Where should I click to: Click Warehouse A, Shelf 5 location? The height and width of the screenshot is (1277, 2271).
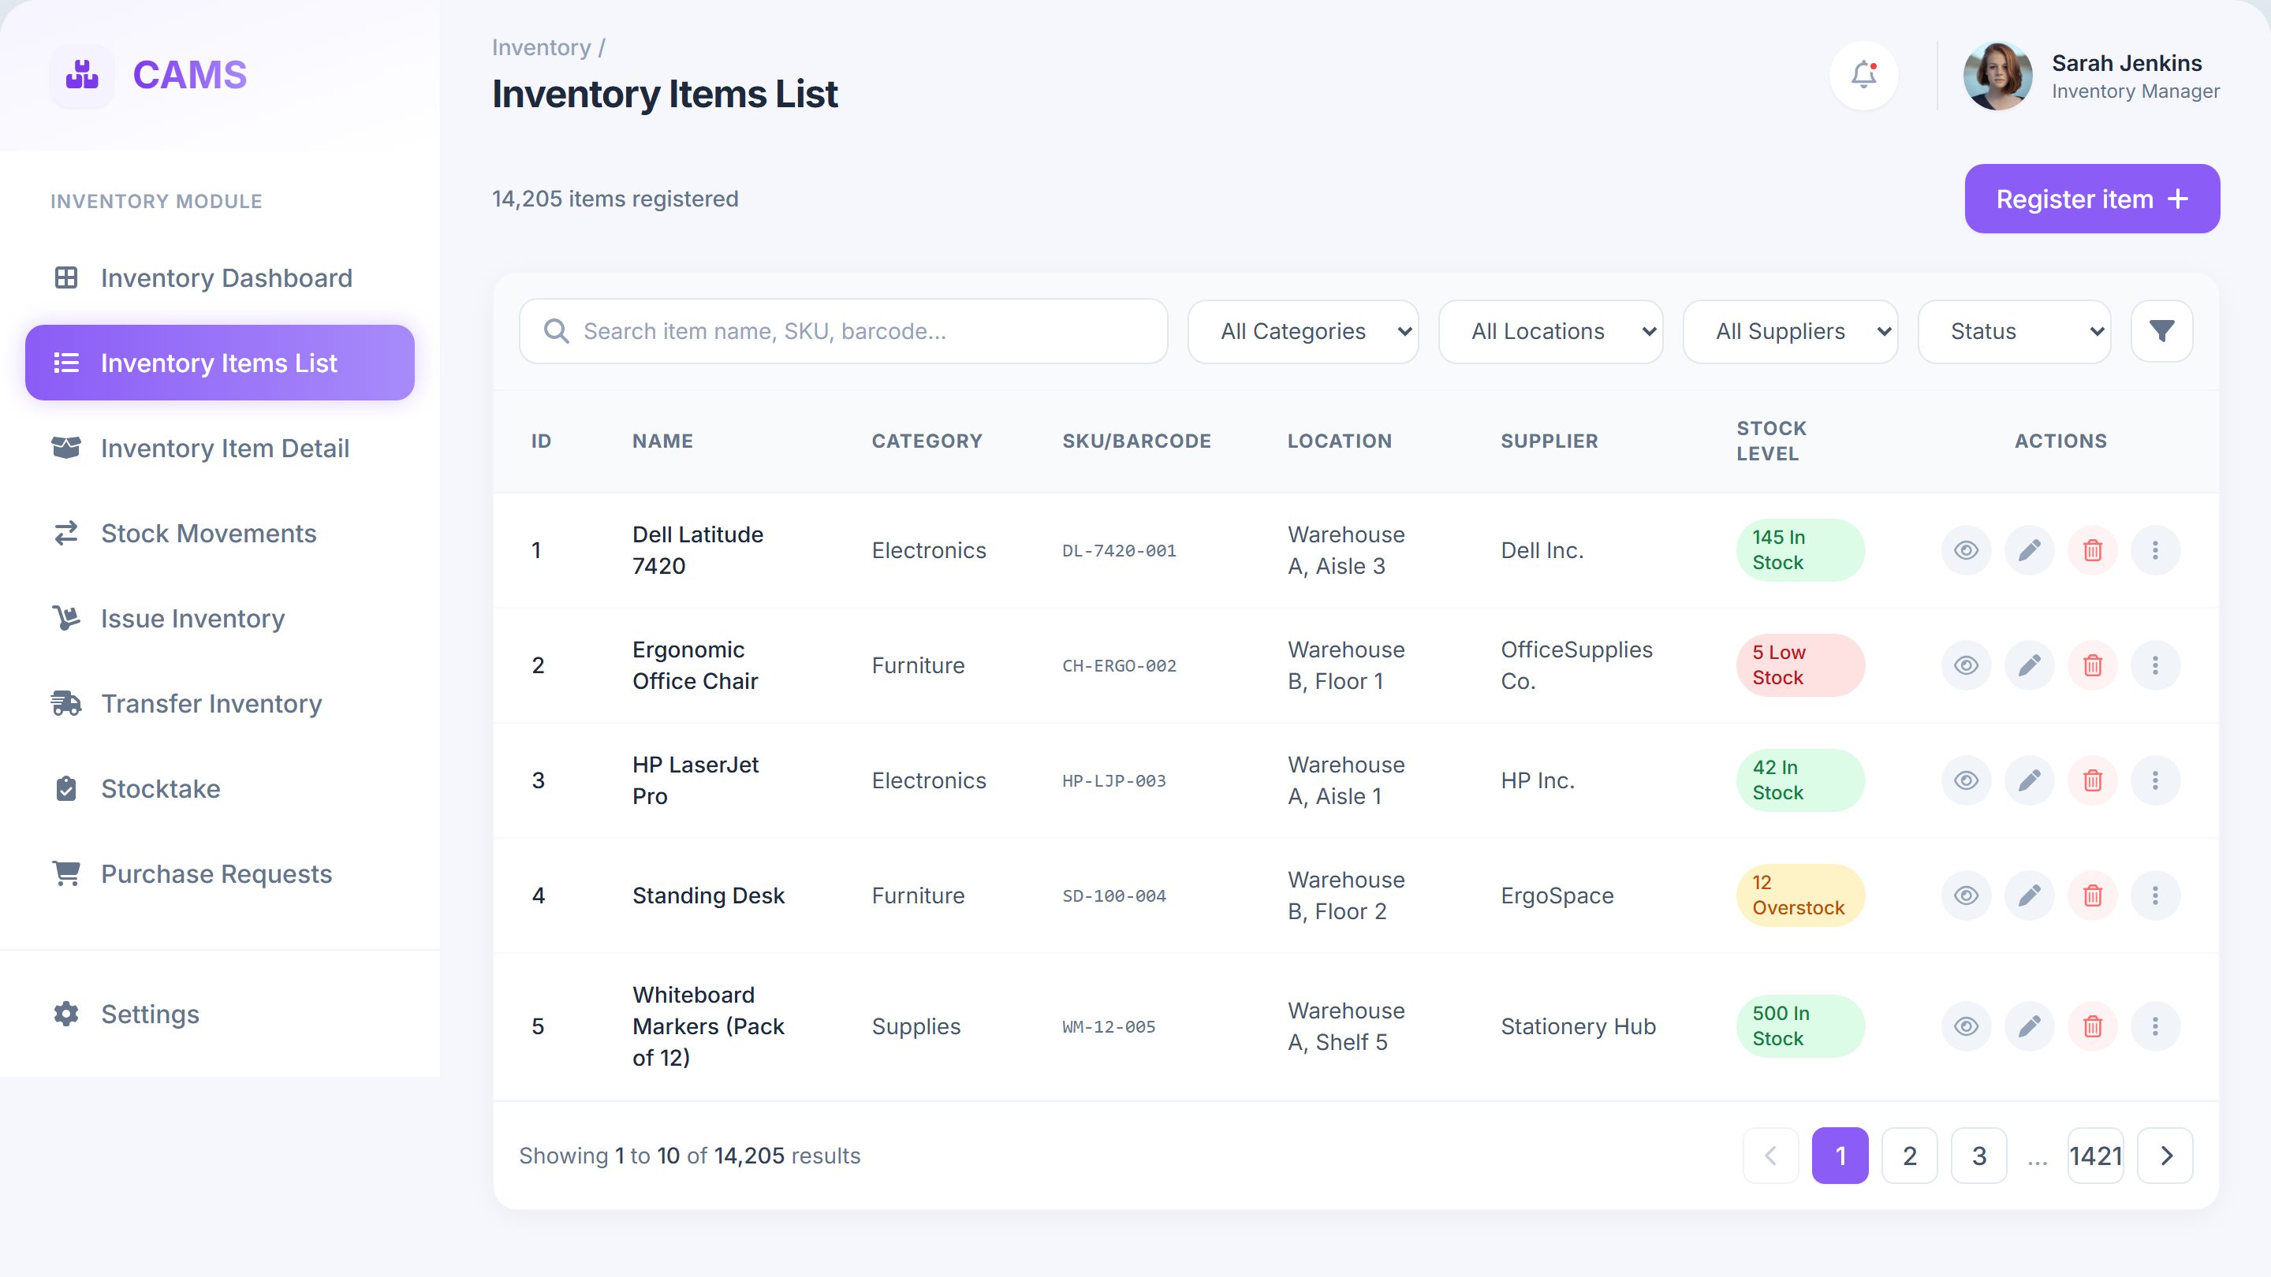(1346, 1026)
